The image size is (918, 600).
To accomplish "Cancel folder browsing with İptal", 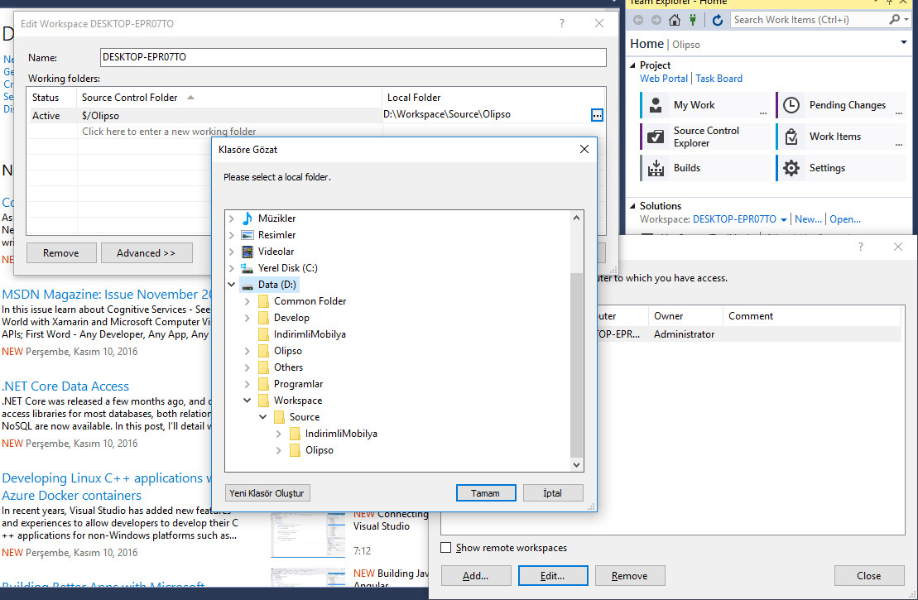I will 553,493.
